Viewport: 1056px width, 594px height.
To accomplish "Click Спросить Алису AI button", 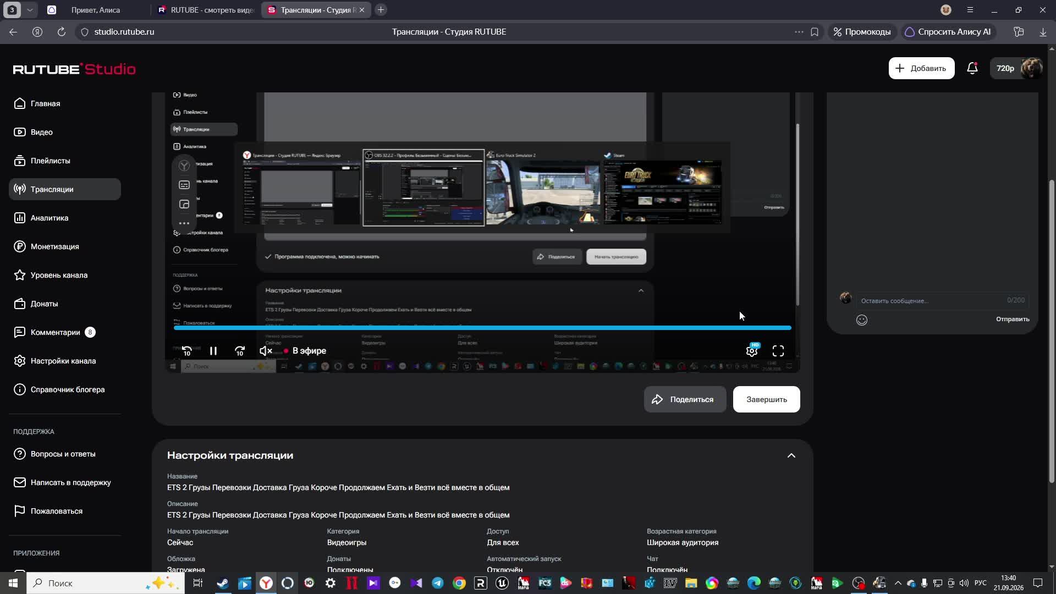I will point(948,32).
